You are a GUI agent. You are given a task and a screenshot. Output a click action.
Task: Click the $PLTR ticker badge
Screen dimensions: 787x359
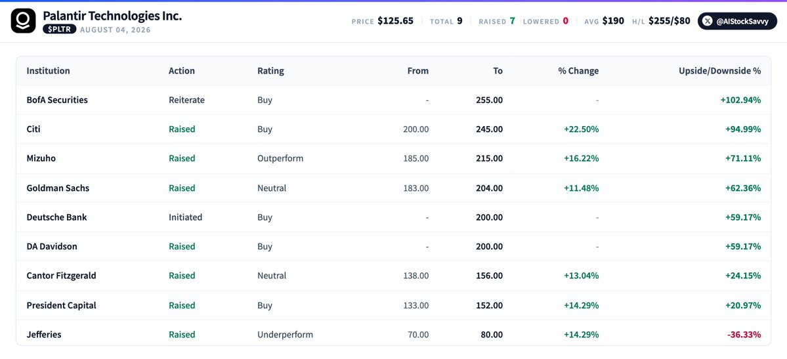pos(59,29)
